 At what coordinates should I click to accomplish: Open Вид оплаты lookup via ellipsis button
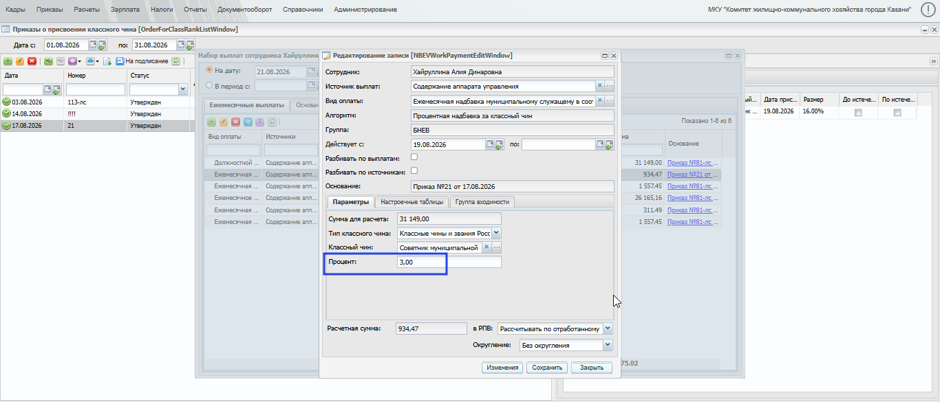coord(609,100)
